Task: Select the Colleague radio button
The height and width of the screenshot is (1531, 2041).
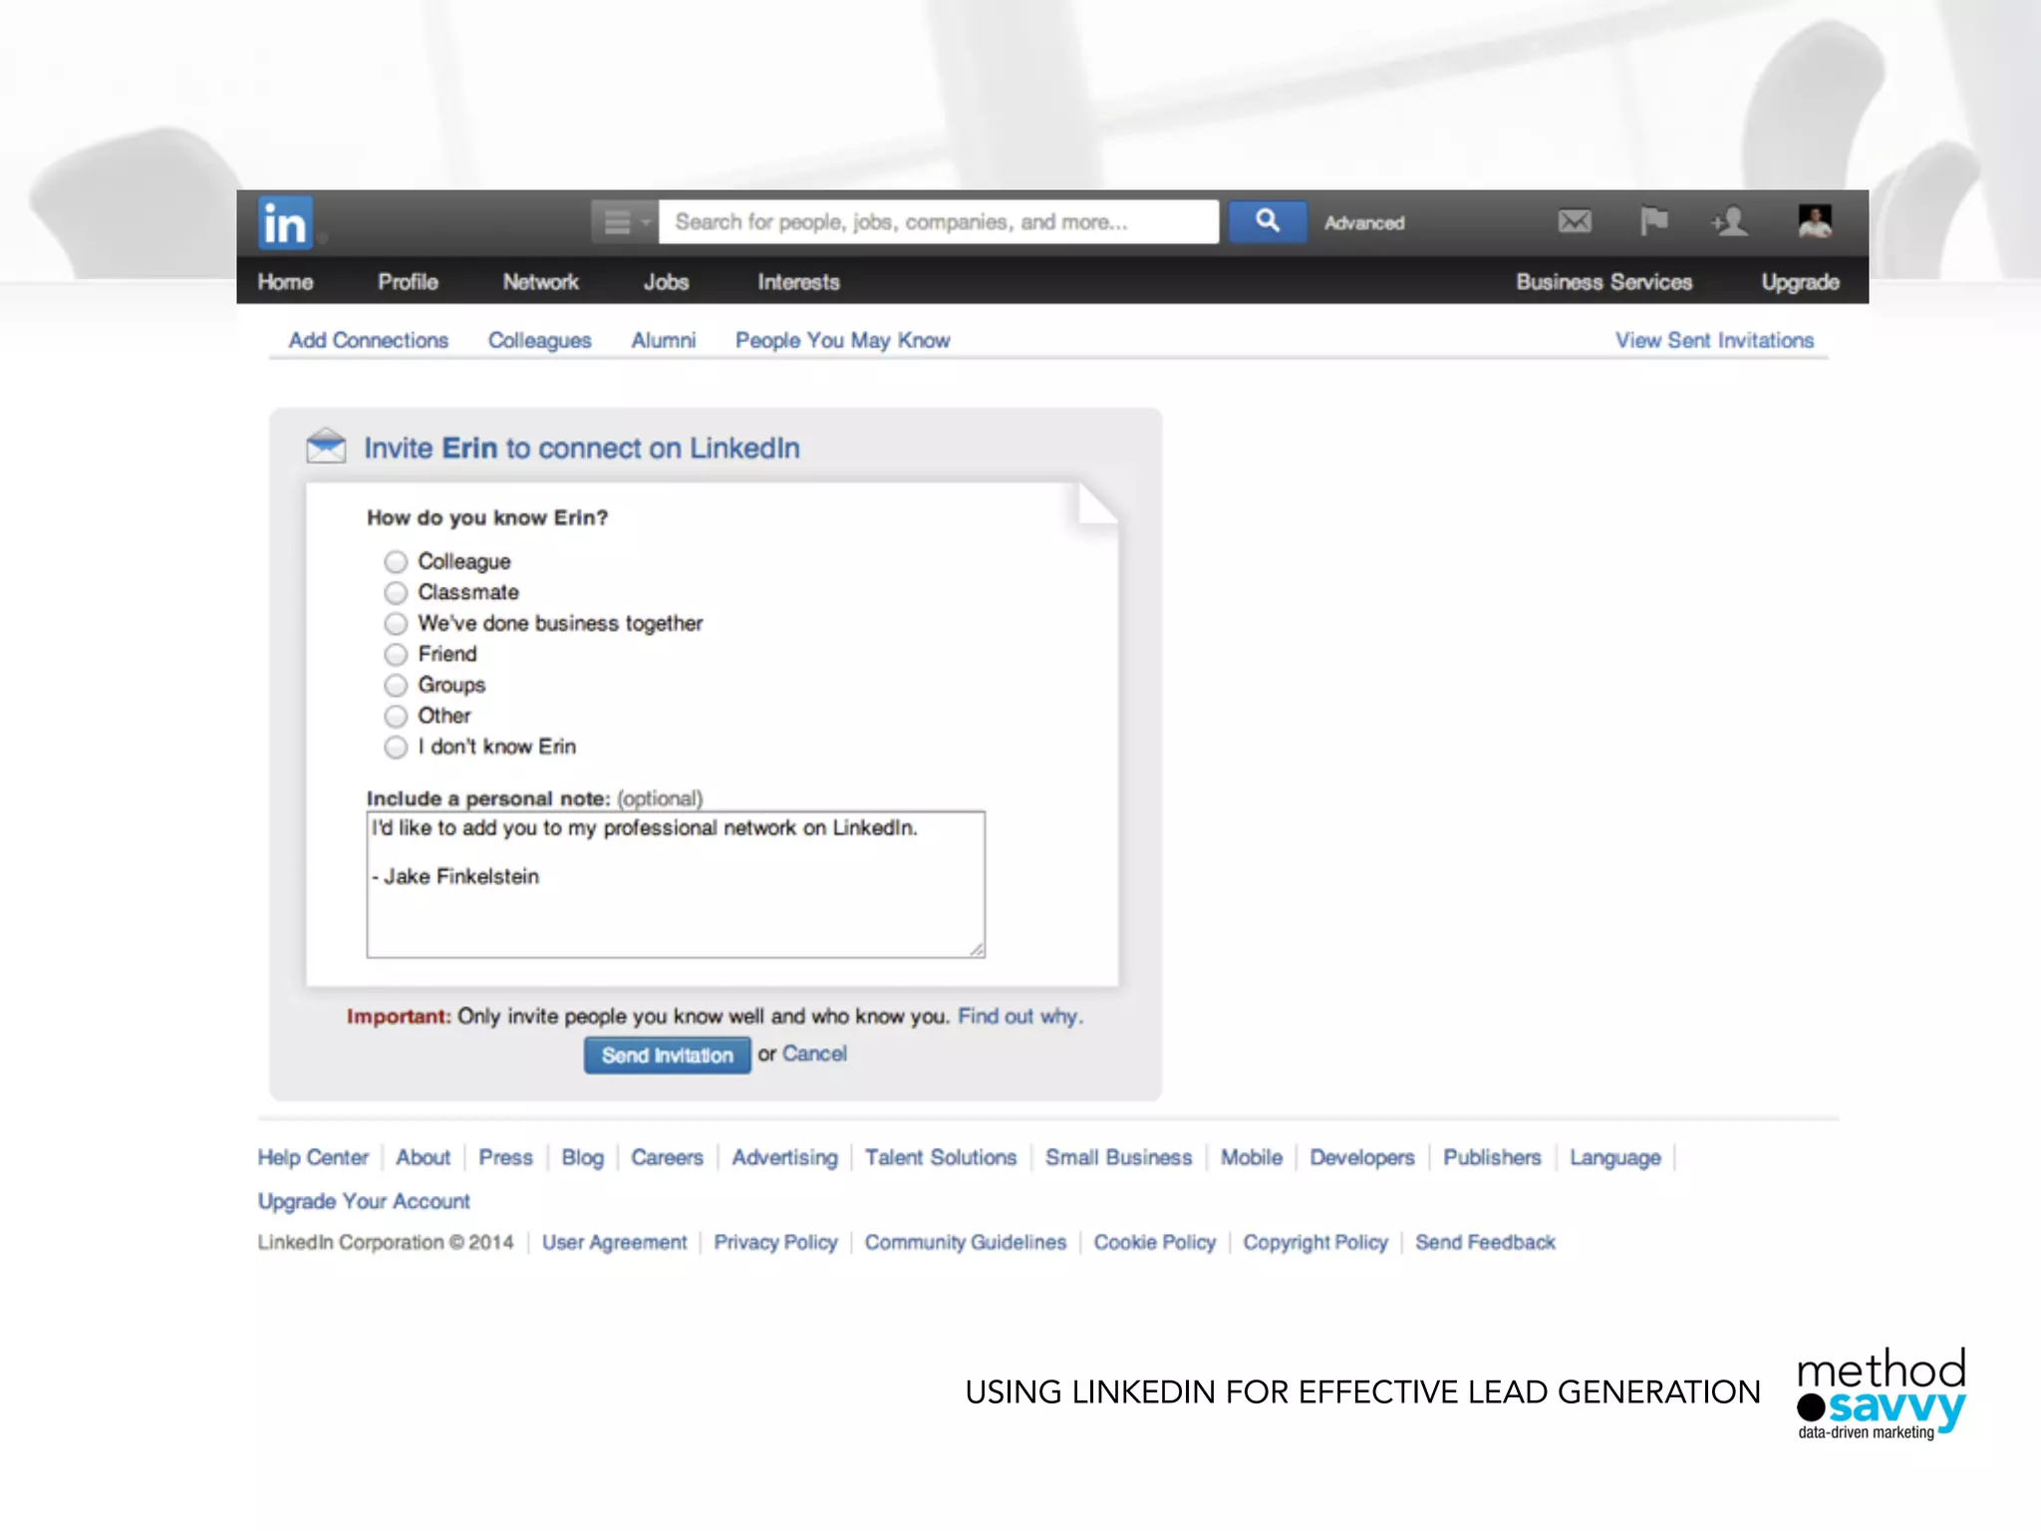Action: coord(396,562)
